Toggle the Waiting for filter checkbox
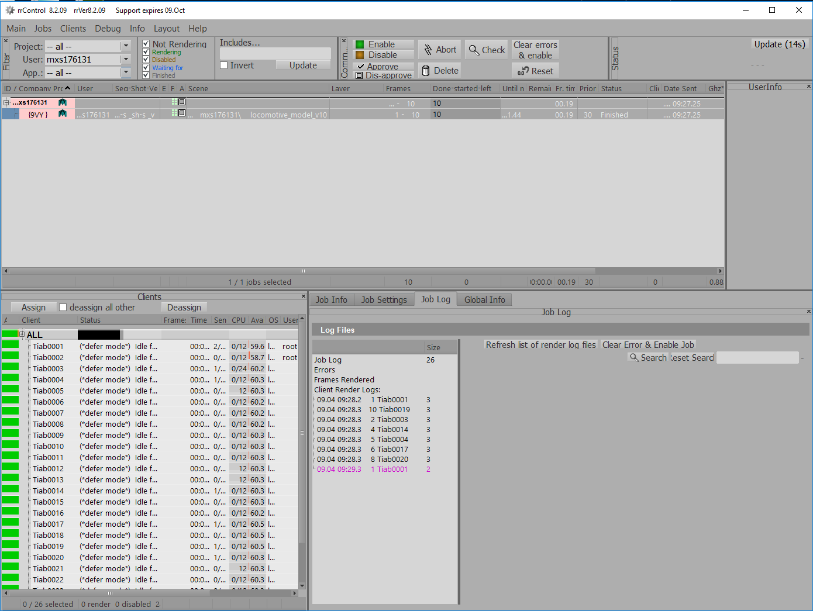This screenshot has height=611, width=813. point(146,68)
